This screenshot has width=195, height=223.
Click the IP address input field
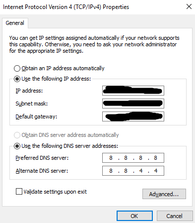pos(133,91)
